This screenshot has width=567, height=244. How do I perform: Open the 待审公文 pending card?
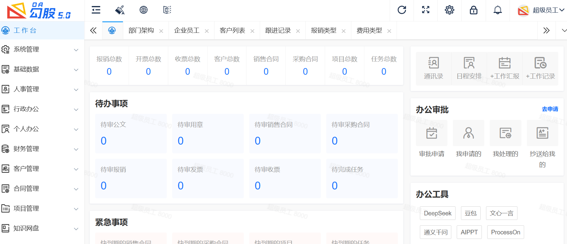click(131, 133)
